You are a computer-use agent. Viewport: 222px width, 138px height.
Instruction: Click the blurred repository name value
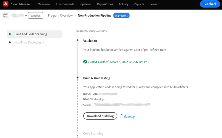(108, 94)
